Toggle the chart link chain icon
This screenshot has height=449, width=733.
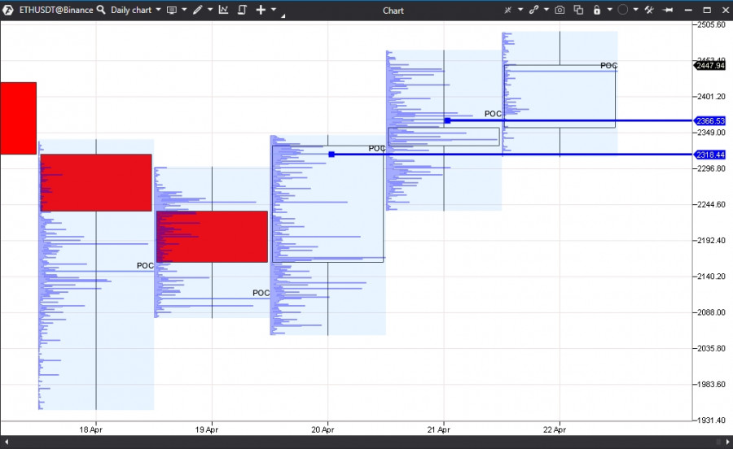533,10
